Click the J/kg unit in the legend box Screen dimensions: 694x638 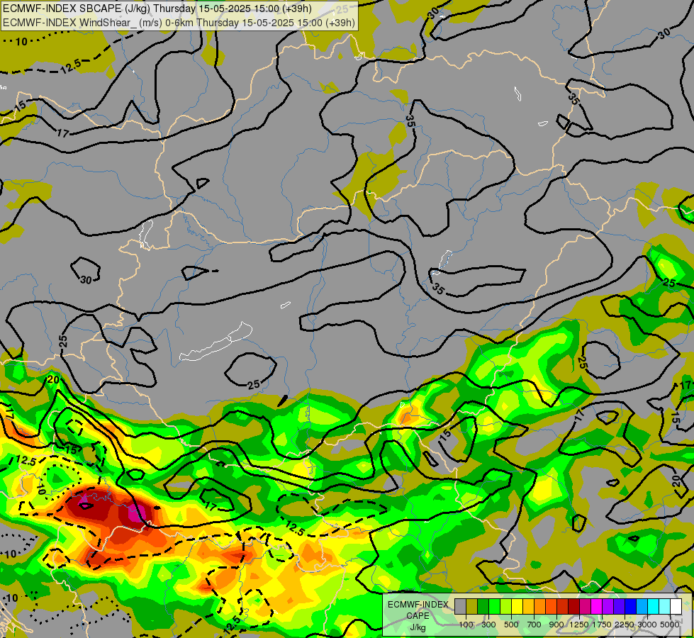click(x=418, y=627)
